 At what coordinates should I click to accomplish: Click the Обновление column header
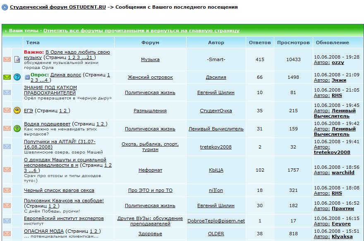tap(332, 43)
